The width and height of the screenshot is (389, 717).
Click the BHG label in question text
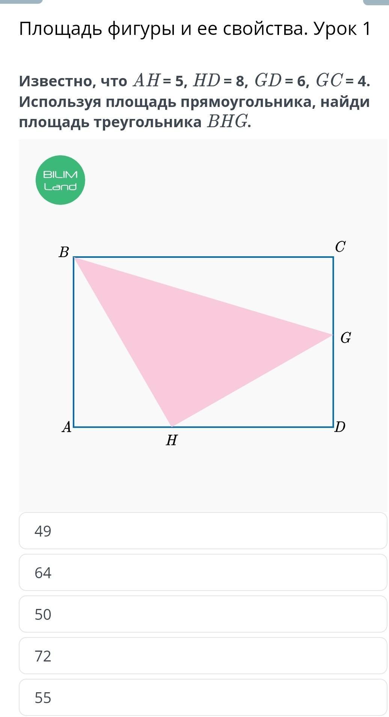coord(228,122)
